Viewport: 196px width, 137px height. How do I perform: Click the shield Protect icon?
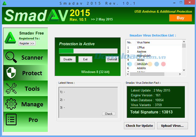(x=11, y=72)
